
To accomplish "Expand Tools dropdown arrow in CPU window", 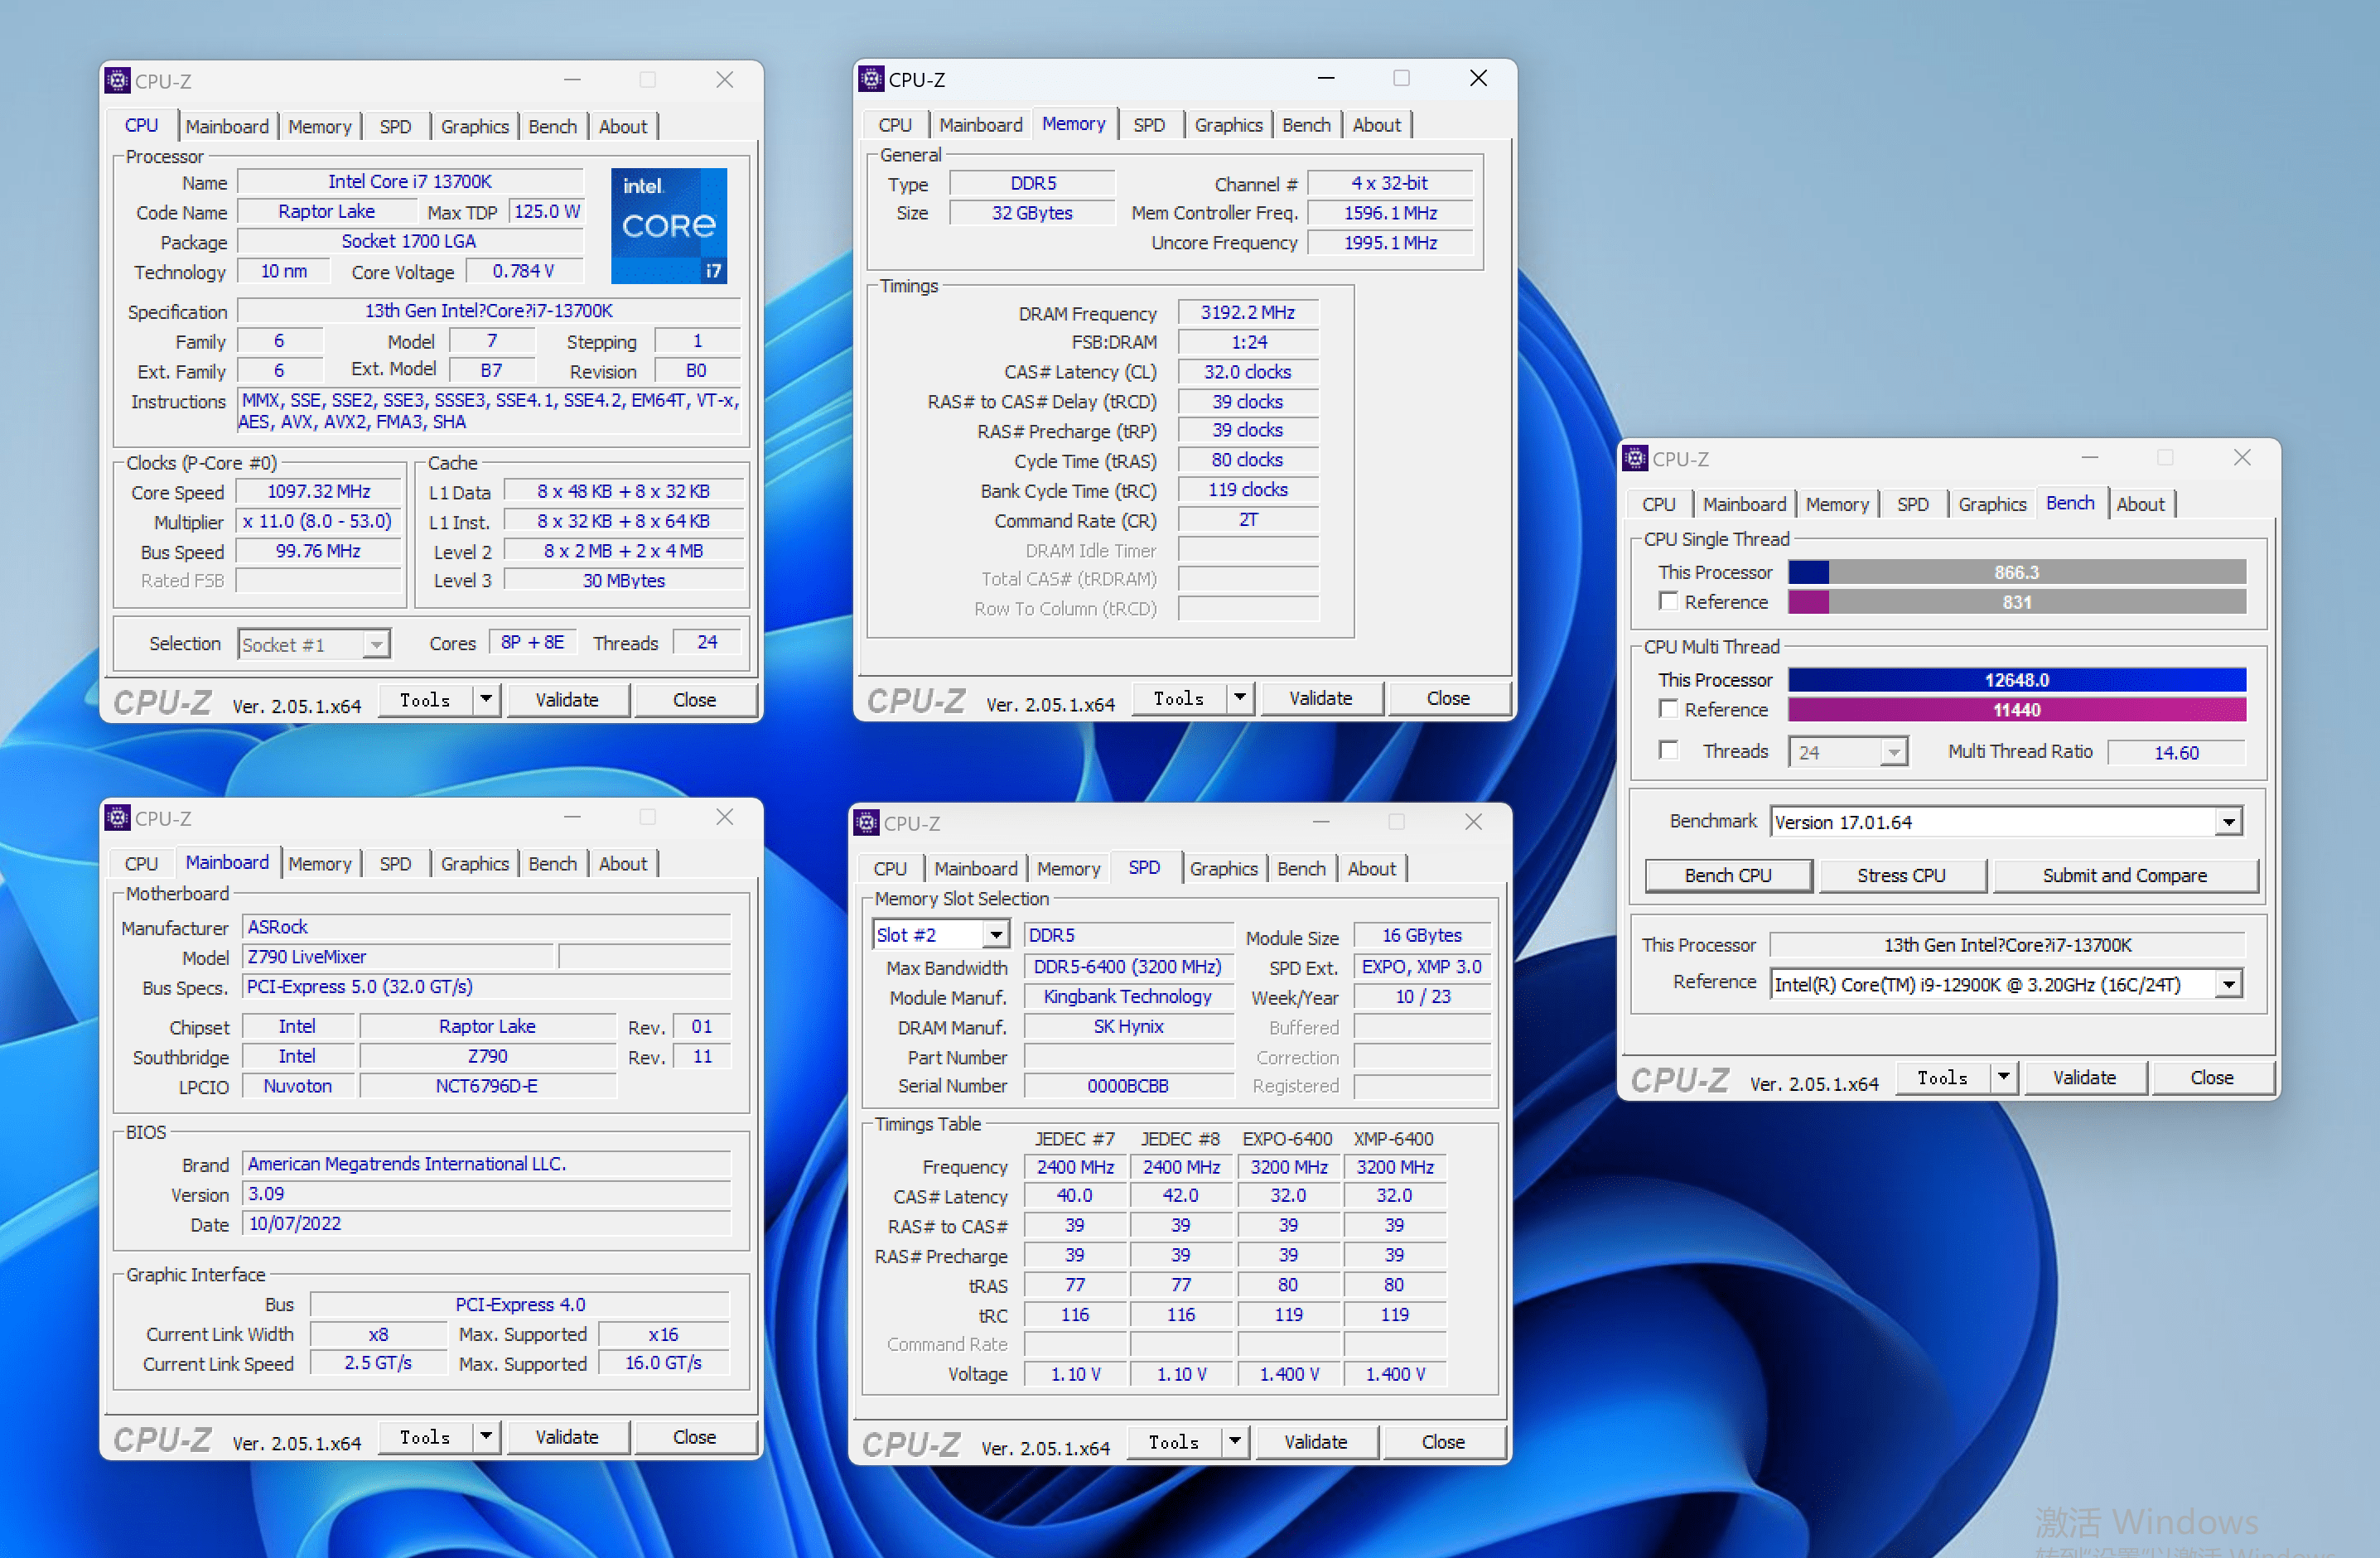I will 486,699.
